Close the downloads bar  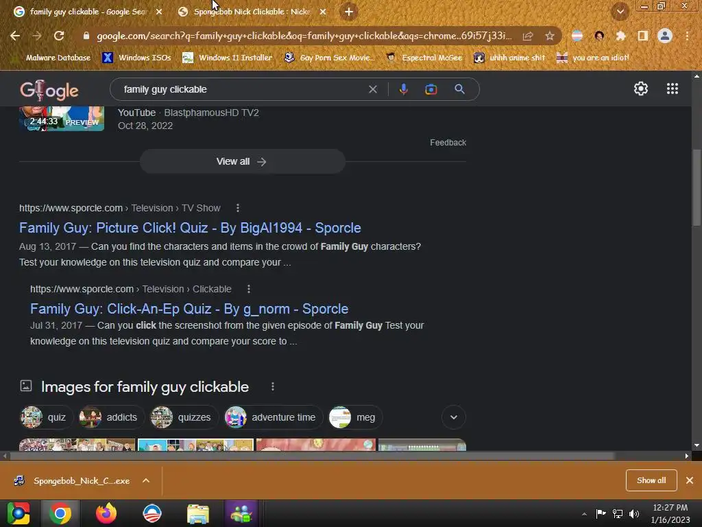pyautogui.click(x=690, y=480)
